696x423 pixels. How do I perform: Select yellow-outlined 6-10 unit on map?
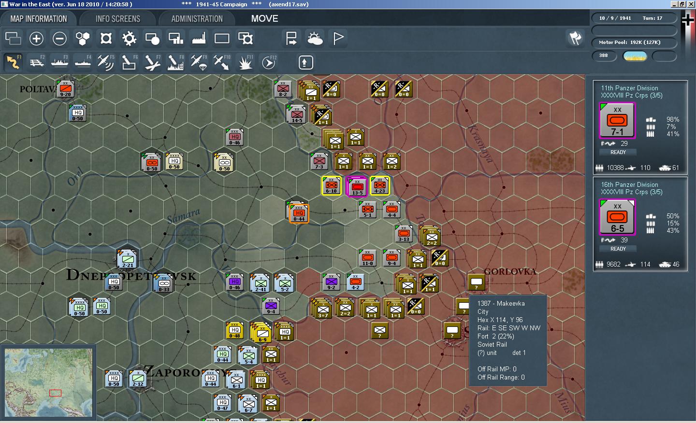coord(331,186)
